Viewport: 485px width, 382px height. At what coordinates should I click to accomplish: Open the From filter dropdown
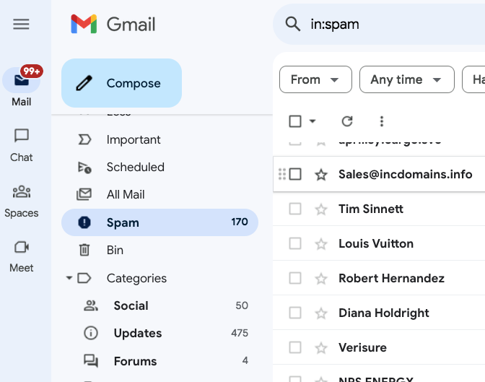coord(315,79)
